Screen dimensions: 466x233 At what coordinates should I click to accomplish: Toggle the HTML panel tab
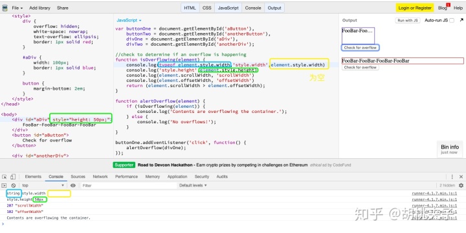tap(190, 8)
